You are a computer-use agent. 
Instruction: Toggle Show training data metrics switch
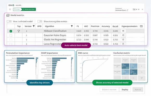click(40, 21)
